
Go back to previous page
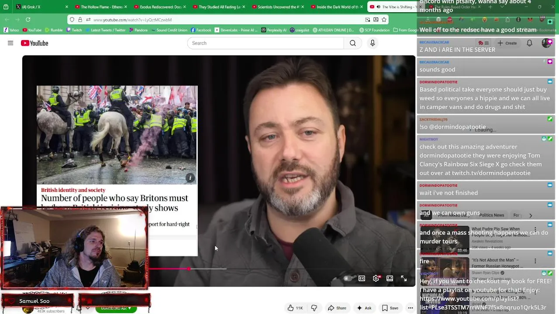[x=7, y=20]
